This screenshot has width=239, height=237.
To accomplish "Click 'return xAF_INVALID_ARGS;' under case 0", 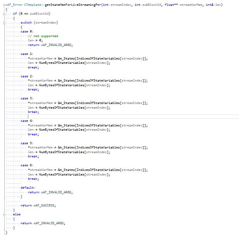I will pyautogui.click(x=50, y=45).
